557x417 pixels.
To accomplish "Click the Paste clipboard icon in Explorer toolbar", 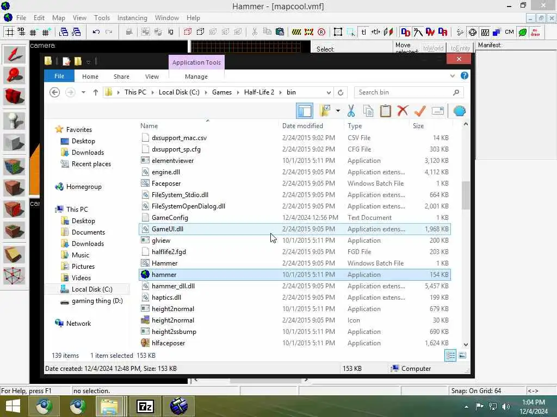I will click(x=386, y=111).
